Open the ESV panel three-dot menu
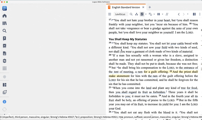The height and width of the screenshot is (120, 202). tap(200, 14)
